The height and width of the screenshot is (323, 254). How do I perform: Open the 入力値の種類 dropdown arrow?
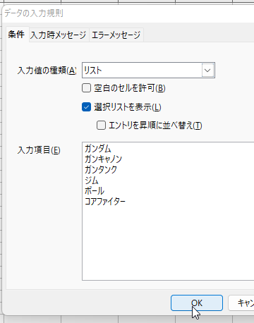(207, 70)
